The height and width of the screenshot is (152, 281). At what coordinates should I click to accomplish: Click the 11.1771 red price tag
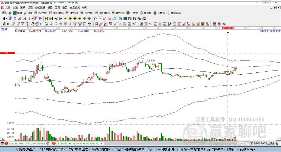pyautogui.click(x=7, y=53)
